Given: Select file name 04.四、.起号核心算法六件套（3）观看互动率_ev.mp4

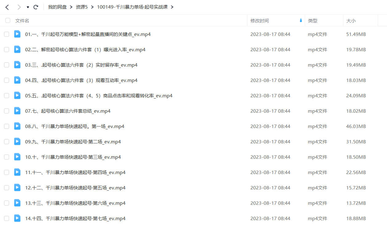Looking at the screenshot, I should pos(81,80).
